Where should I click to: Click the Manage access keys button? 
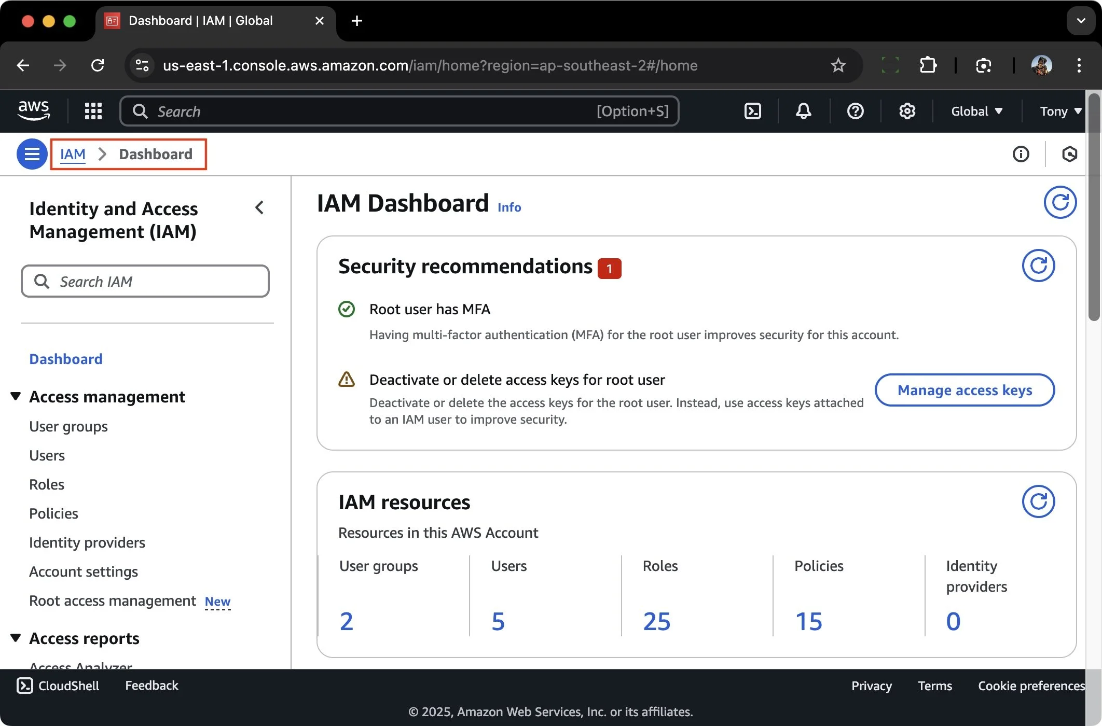(x=964, y=390)
